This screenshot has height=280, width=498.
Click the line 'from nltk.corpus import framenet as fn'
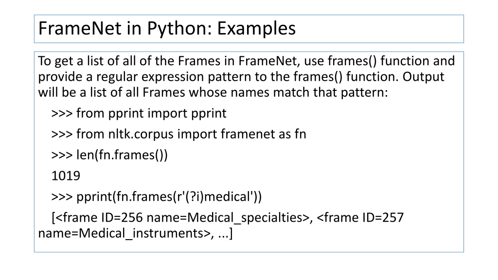[x=178, y=134]
